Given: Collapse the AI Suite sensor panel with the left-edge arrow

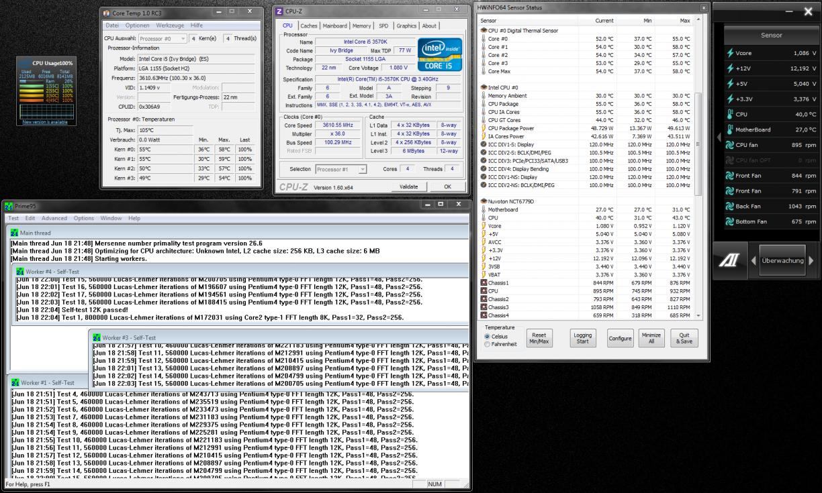Looking at the screenshot, I should pos(720,138).
